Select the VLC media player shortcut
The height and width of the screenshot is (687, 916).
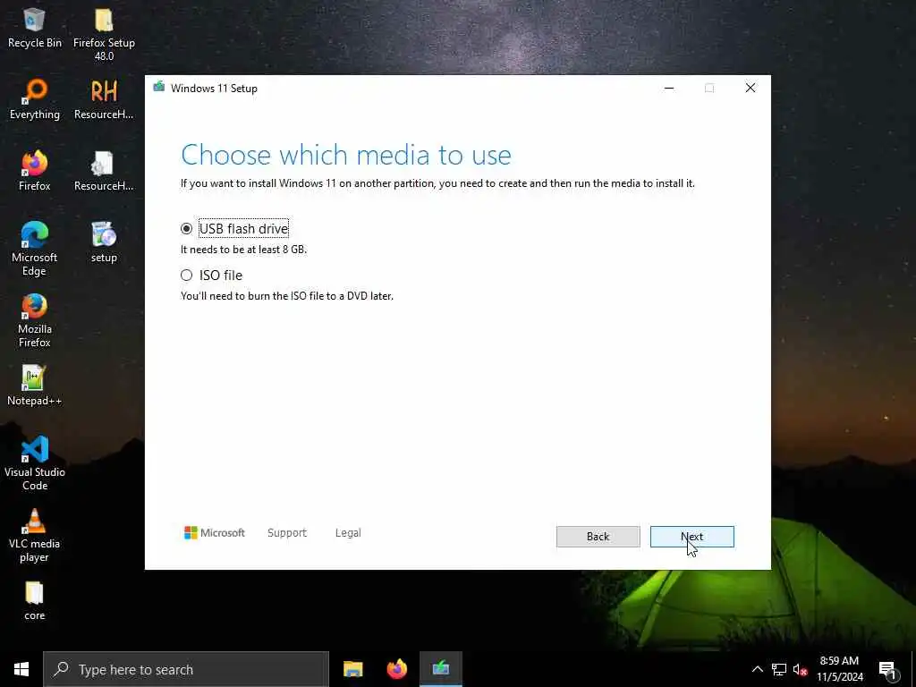[x=35, y=535]
